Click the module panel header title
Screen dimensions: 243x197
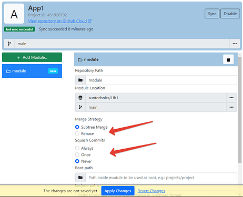point(91,59)
